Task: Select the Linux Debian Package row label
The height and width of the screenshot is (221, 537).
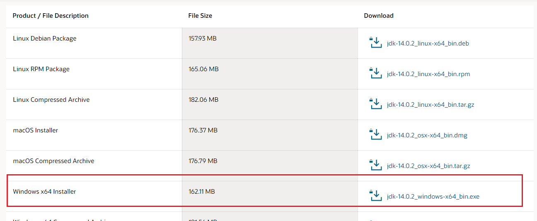Action: pos(45,38)
